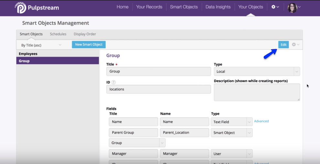Open the Smart Object type dropdown
This screenshot has width=320, height=164.
[231, 133]
